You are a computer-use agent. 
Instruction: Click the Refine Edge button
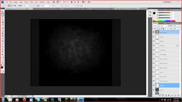coord(80,6)
